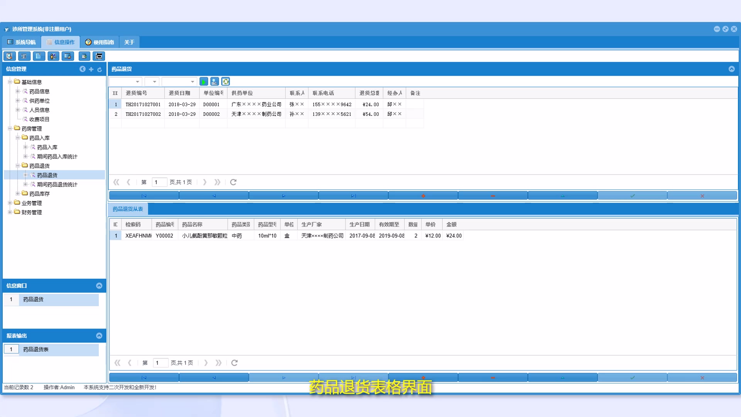The width and height of the screenshot is (741, 417).
Task: Click reload icon in upper grid pager
Action: pyautogui.click(x=233, y=182)
